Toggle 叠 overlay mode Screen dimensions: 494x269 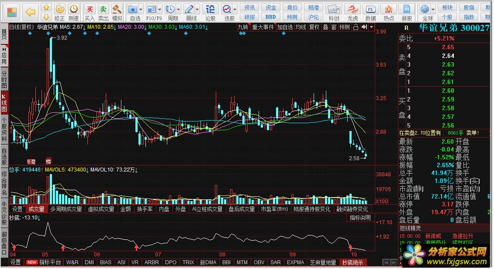tap(326, 27)
